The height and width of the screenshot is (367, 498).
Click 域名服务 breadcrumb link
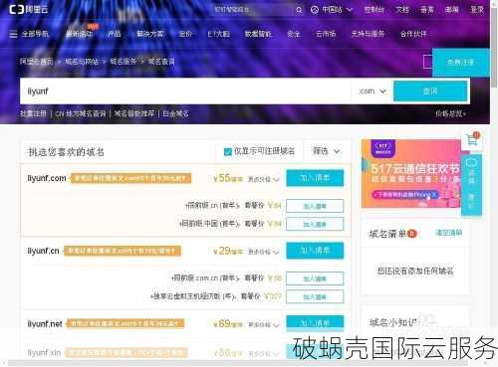(x=124, y=62)
